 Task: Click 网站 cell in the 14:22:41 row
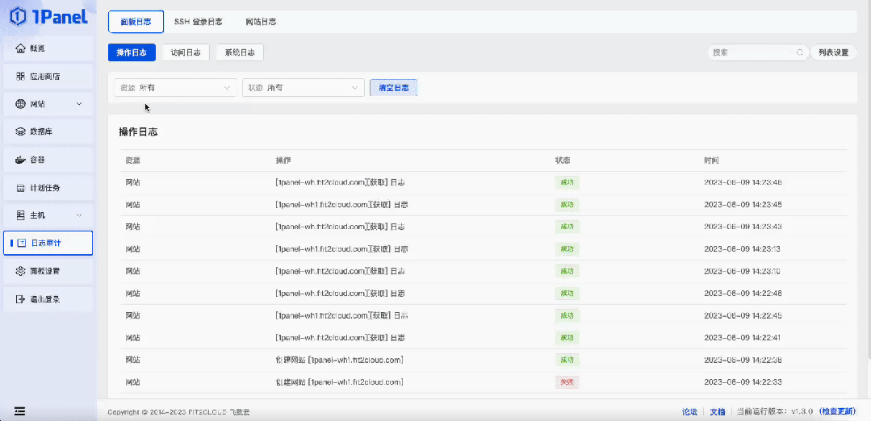(x=132, y=338)
